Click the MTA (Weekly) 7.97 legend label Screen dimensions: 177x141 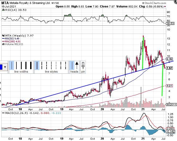(x=18, y=36)
